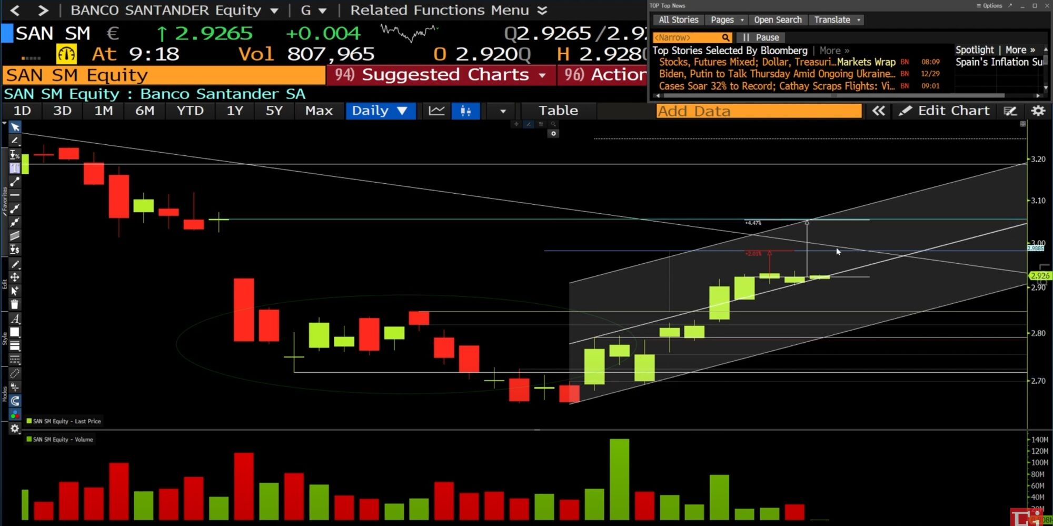The height and width of the screenshot is (526, 1053).
Task: Toggle the dashed ellipse mode
Action: tap(15, 374)
